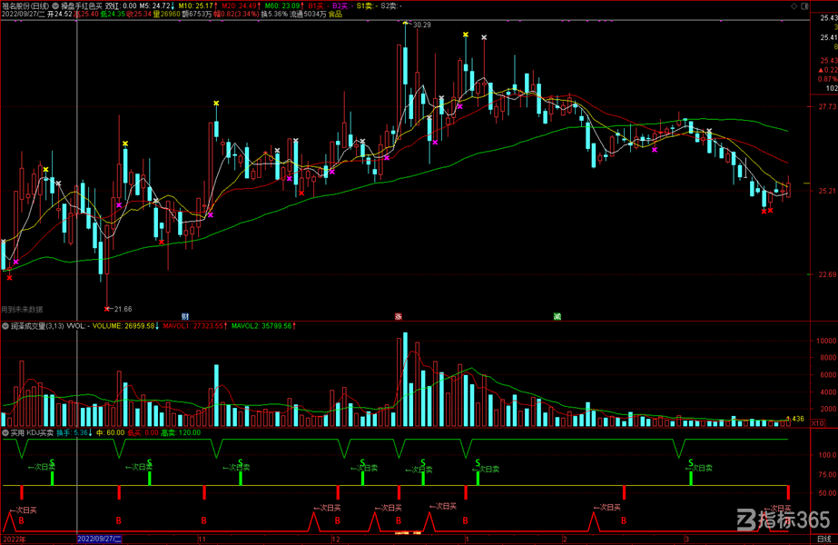Click the 食品 sector label
838x545 pixels.
tap(335, 15)
